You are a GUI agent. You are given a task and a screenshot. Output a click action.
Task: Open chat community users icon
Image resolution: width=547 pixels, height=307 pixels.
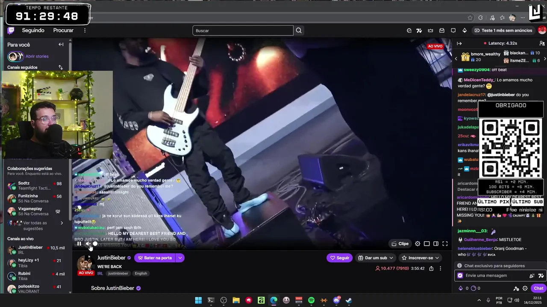(x=542, y=43)
